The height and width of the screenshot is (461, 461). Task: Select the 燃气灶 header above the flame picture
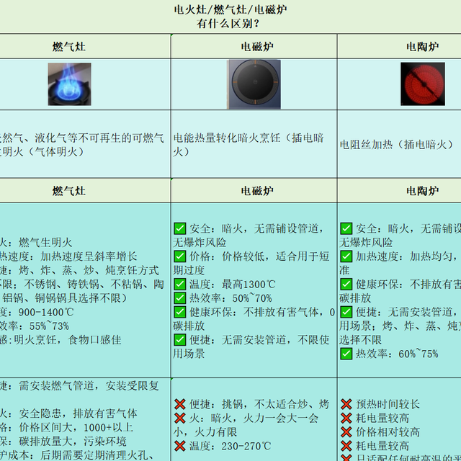pyautogui.click(x=85, y=46)
